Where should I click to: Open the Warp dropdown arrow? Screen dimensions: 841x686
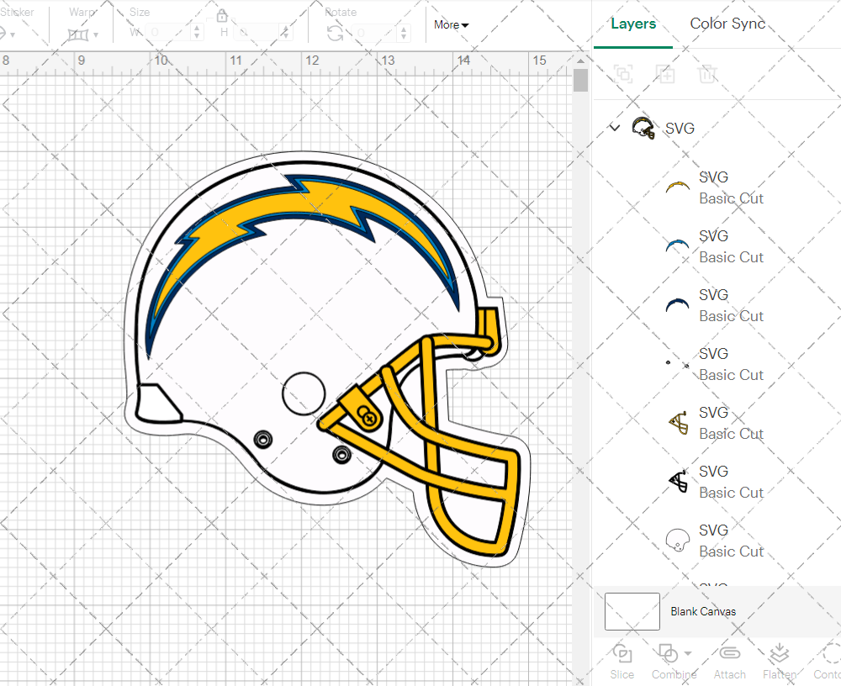pos(96,34)
